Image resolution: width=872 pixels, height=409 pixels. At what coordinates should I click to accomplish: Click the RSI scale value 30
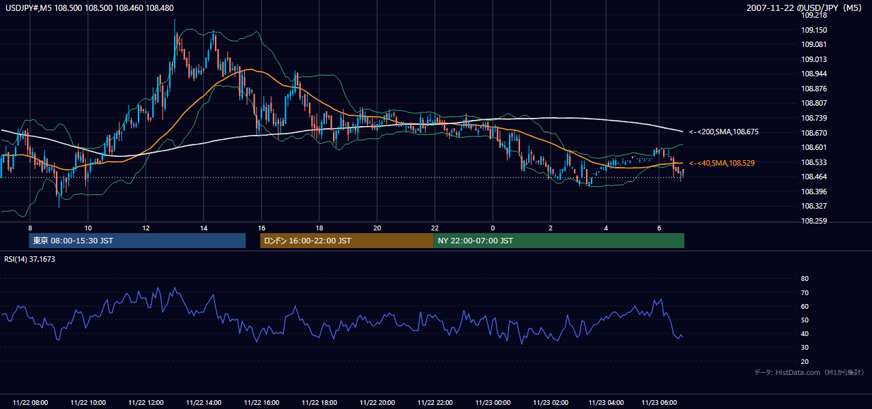pyautogui.click(x=804, y=348)
